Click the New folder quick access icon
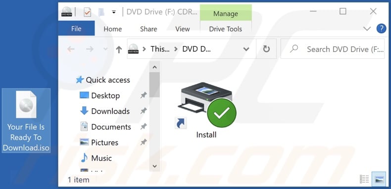 (101, 12)
